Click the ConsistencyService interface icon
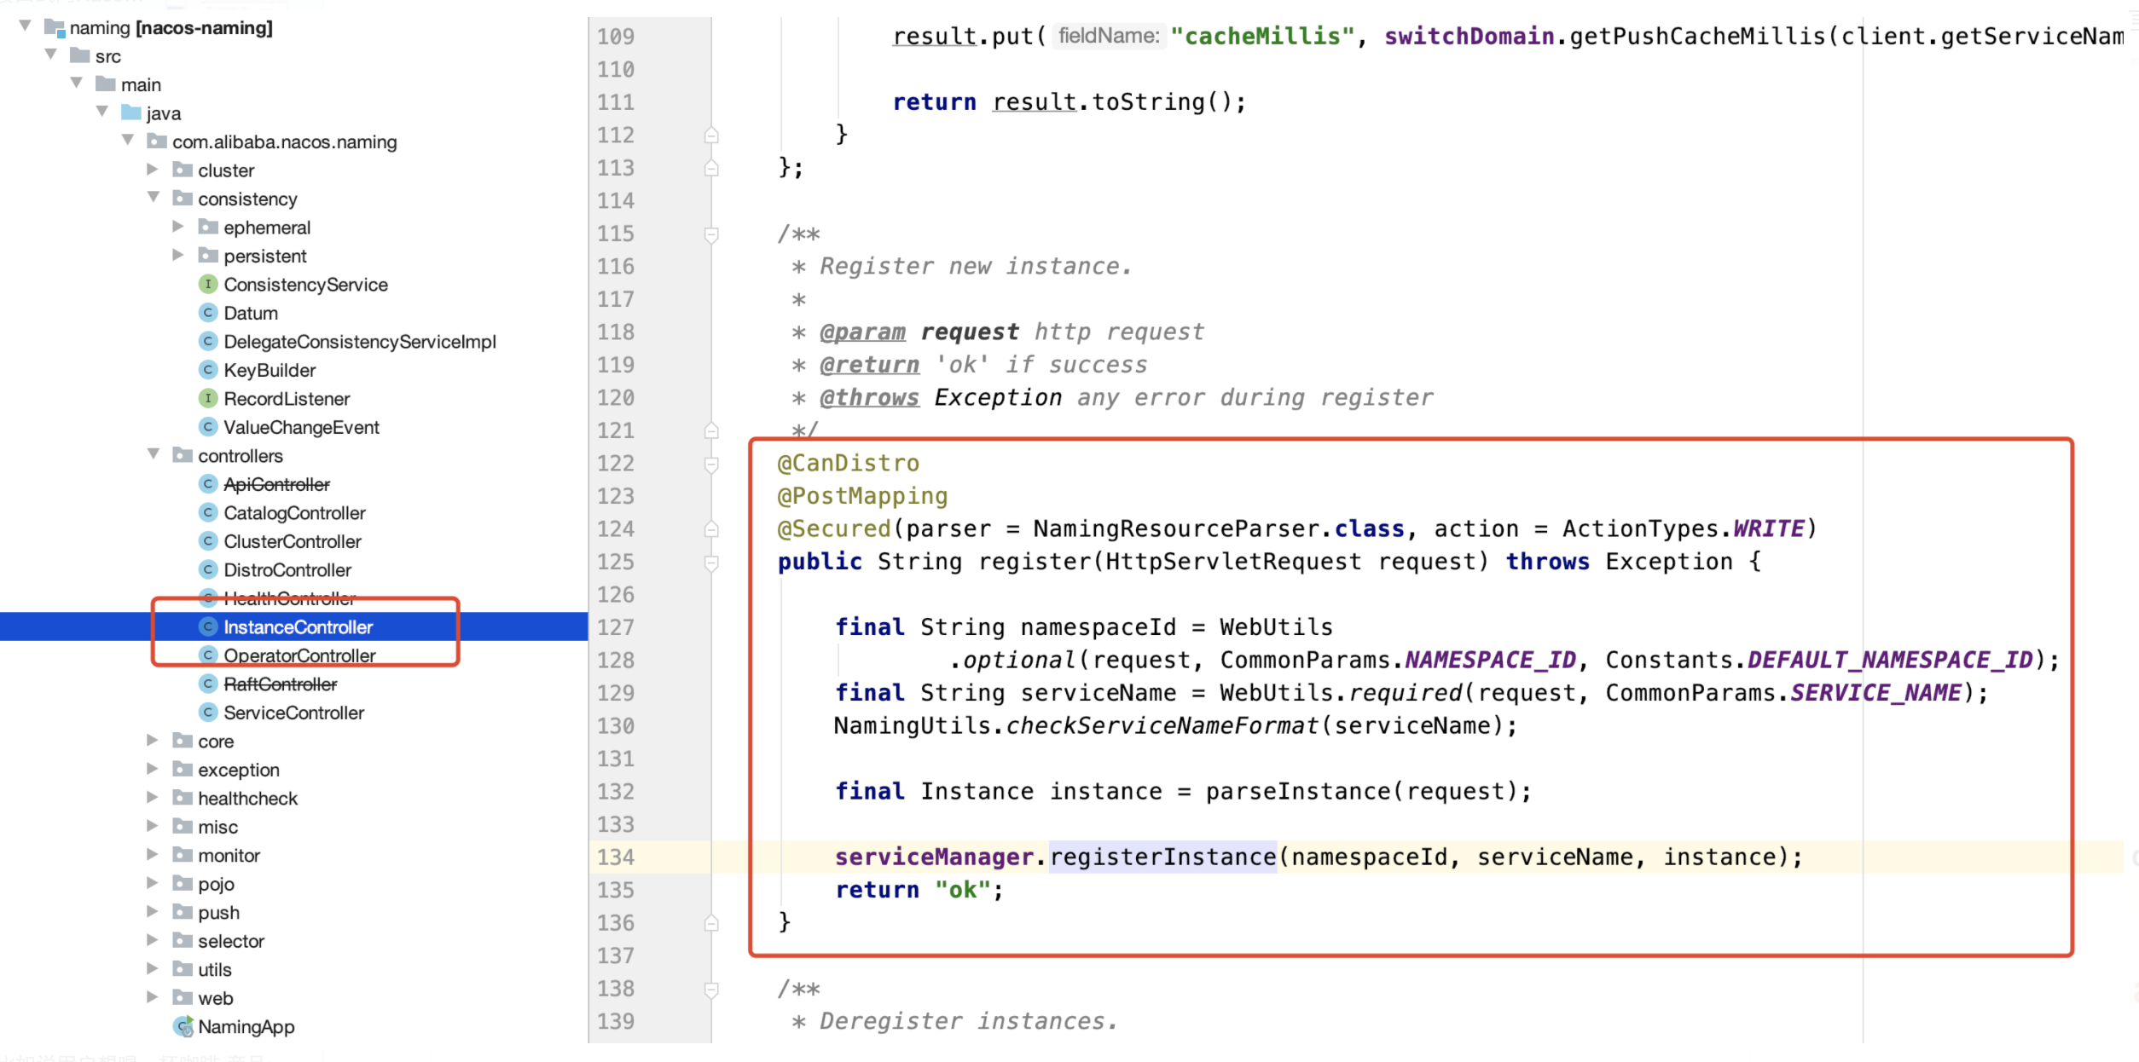2139x1062 pixels. pos(207,284)
